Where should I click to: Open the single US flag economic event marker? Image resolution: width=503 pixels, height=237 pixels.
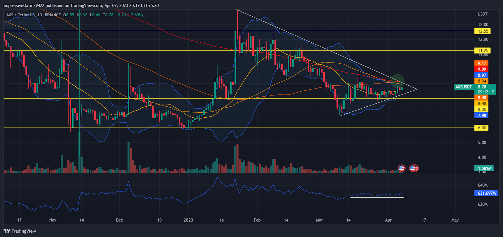(401, 168)
